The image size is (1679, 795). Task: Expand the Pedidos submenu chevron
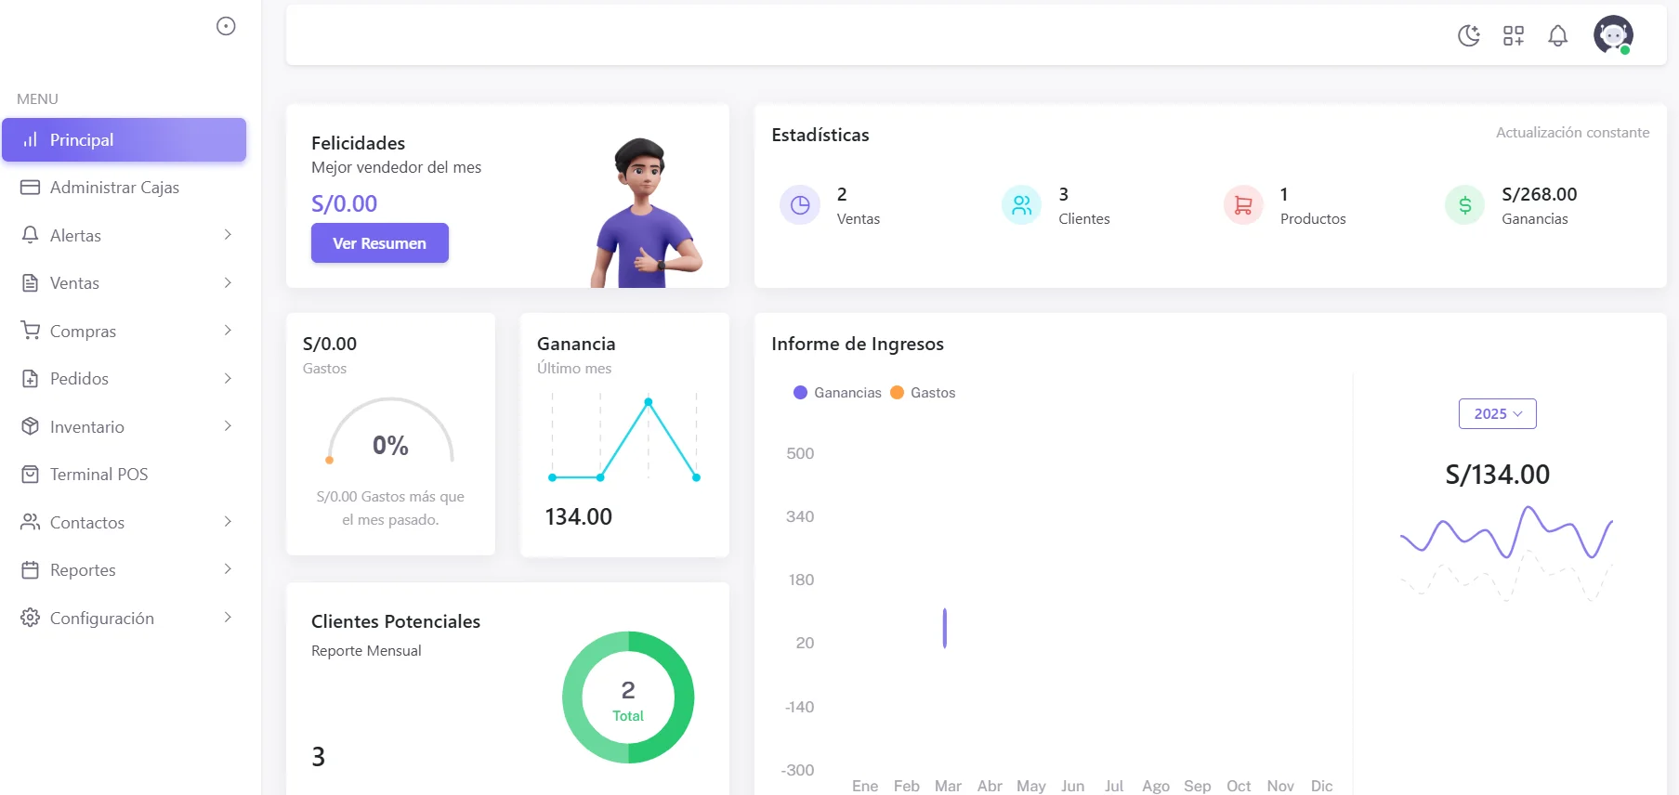point(228,379)
